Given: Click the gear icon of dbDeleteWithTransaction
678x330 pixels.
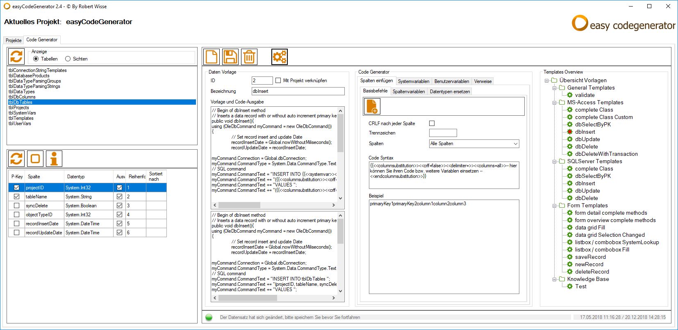Looking at the screenshot, I should (x=570, y=154).
